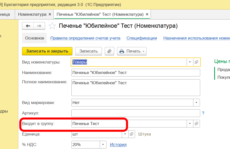Expand the Вид номенклатуры dropdown
The width and height of the screenshot is (230, 149).
click(190, 62)
